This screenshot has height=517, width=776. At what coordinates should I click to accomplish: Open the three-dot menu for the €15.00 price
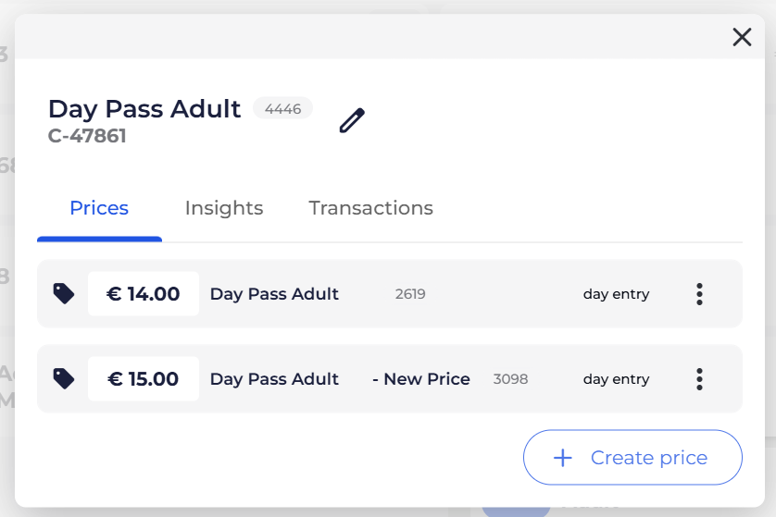699,379
